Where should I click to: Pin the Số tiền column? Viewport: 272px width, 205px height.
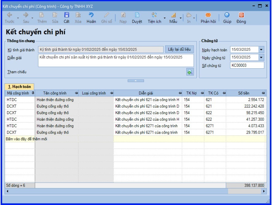[263, 93]
